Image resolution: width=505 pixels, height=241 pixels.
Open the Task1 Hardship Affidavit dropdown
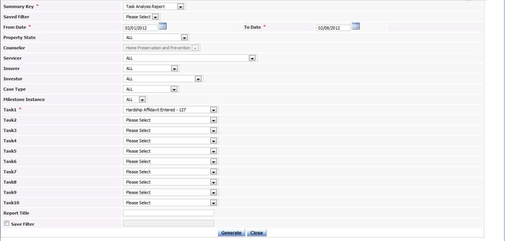click(x=170, y=110)
